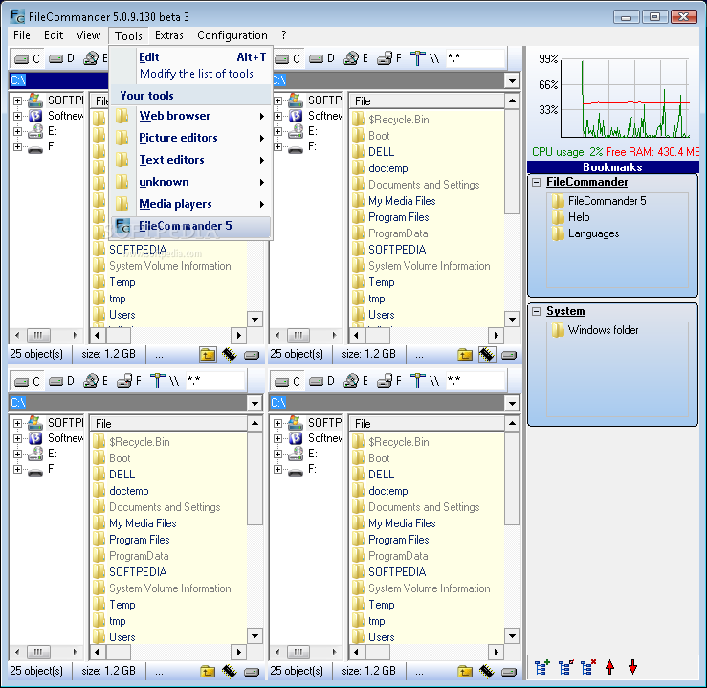Click drive icon in bottom-right panel status bar

pyautogui.click(x=509, y=673)
